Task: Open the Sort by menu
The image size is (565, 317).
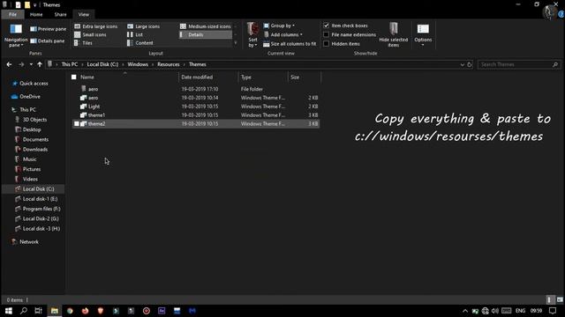Action: (252, 35)
